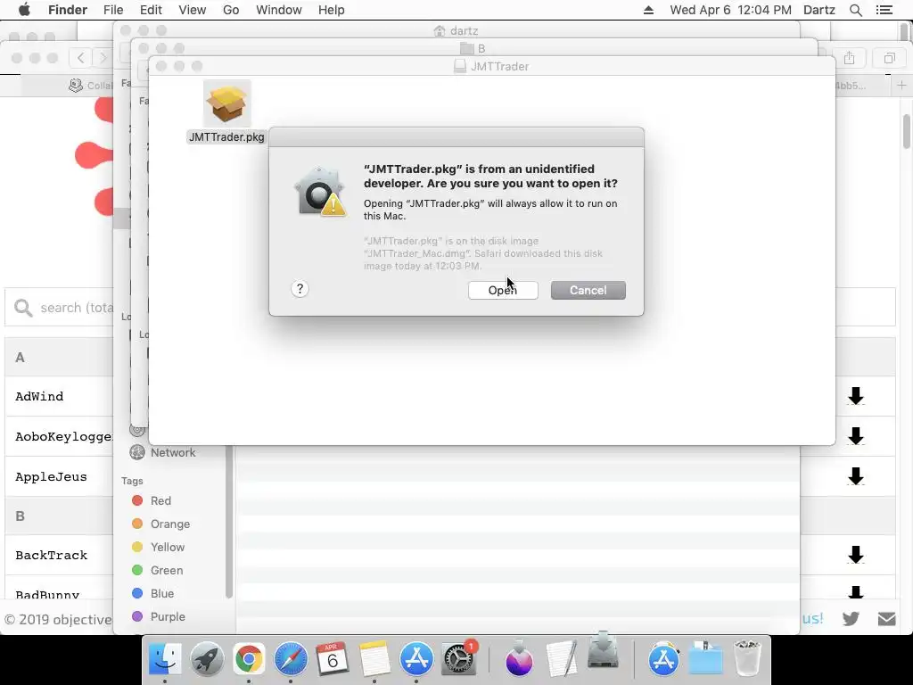Viewport: 913px width, 685px height.
Task: Open Launchpad from the Dock
Action: pos(207,659)
